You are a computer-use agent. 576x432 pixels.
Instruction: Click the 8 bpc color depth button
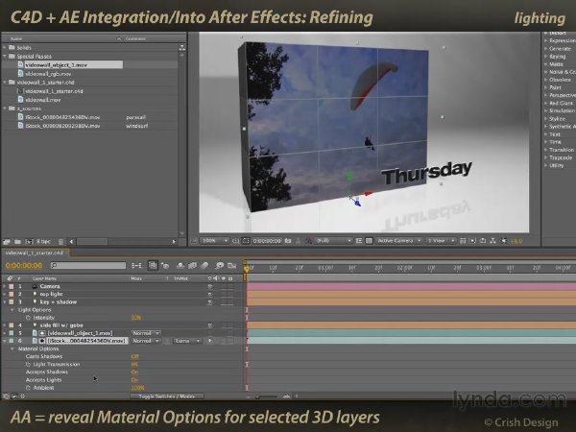click(x=43, y=242)
